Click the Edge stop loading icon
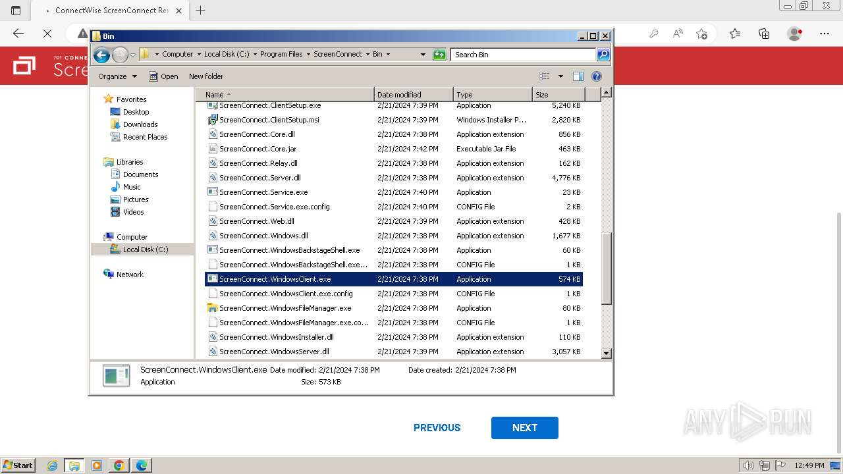Image resolution: width=843 pixels, height=474 pixels. (47, 34)
